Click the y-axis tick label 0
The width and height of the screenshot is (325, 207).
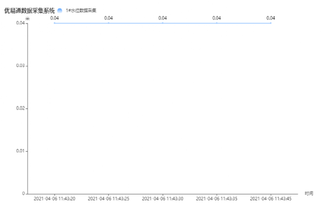[x=24, y=193]
